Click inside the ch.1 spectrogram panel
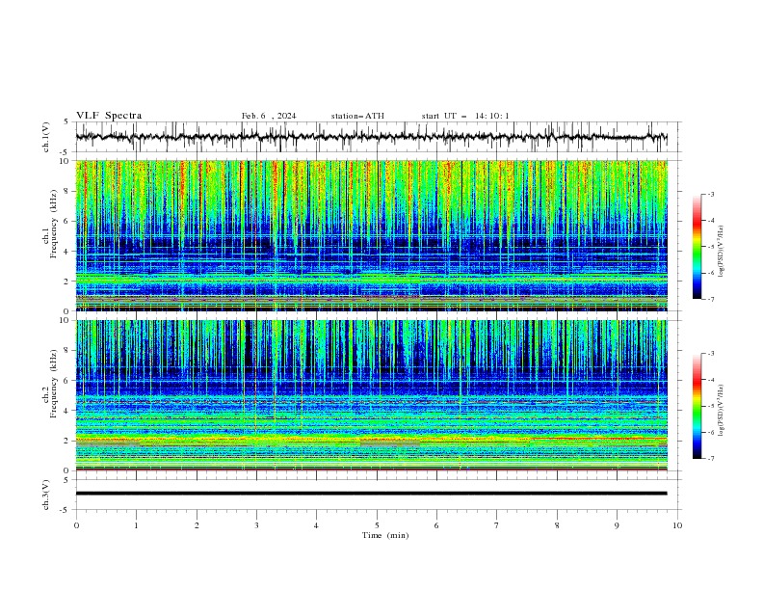This screenshot has height=590, width=763. [371, 235]
